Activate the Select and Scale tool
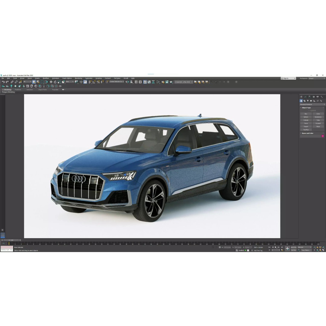 59,82
